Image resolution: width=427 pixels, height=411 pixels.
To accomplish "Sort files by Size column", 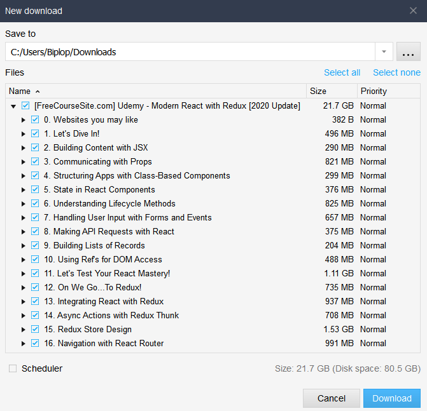I will tap(332, 91).
